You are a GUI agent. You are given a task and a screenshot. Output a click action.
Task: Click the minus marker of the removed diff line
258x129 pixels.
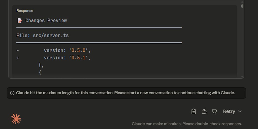tap(18, 51)
